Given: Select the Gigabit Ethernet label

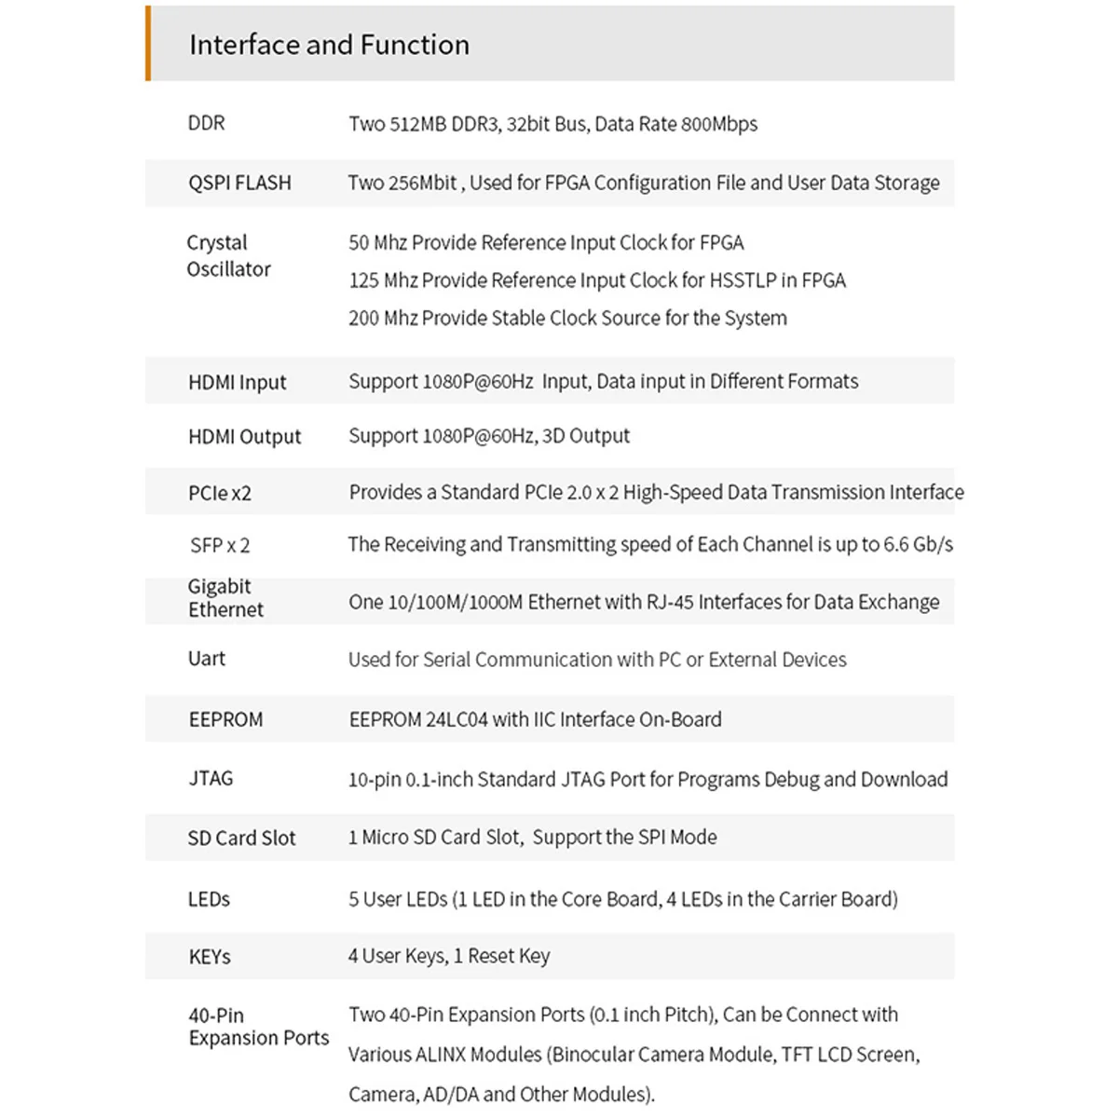Looking at the screenshot, I should pyautogui.click(x=225, y=598).
